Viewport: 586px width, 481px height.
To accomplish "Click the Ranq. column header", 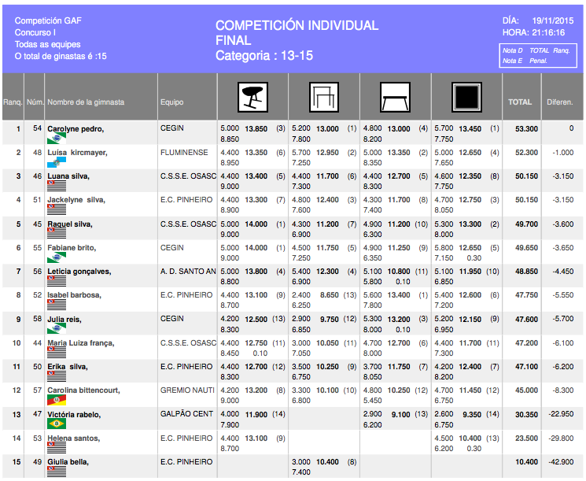I will coord(13,102).
